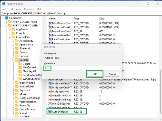Expand the Personalization key
Screen dimensions: 162x121
pyautogui.click(x=13, y=102)
